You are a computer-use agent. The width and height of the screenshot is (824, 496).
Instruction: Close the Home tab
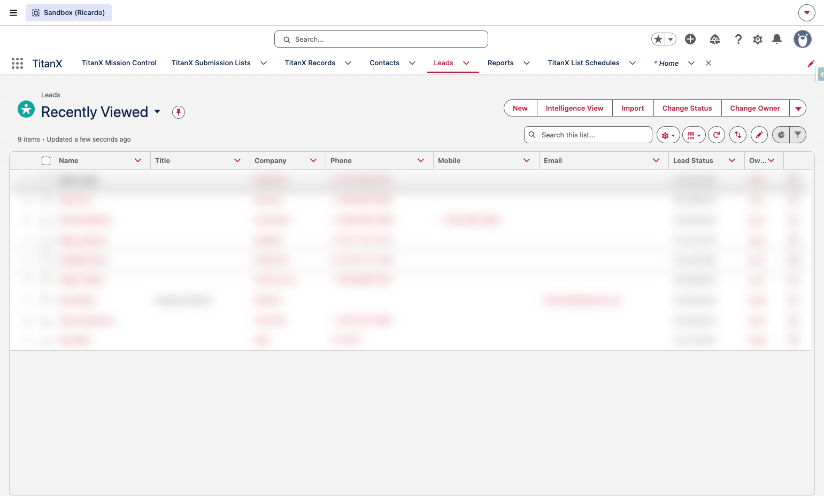click(x=709, y=63)
